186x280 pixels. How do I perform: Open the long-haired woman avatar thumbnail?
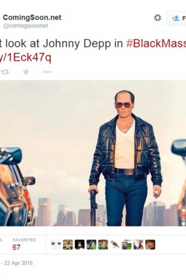click(138, 245)
